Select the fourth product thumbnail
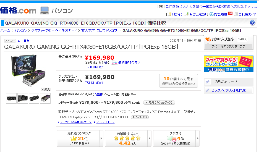The height and width of the screenshot is (152, 259). tap(45, 98)
